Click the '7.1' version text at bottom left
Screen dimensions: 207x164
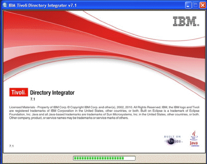(x=11, y=146)
